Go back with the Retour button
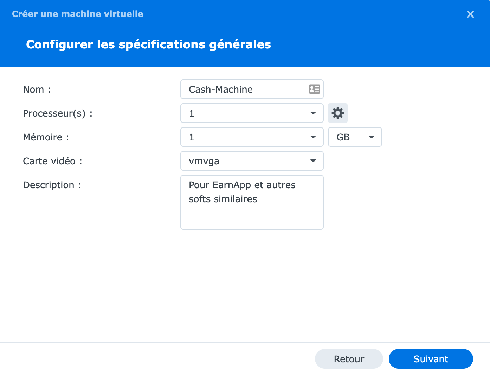This screenshot has width=490, height=375. pos(349,359)
